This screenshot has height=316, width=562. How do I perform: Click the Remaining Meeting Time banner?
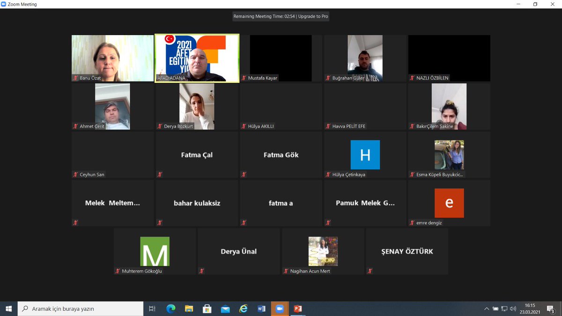tap(281, 16)
